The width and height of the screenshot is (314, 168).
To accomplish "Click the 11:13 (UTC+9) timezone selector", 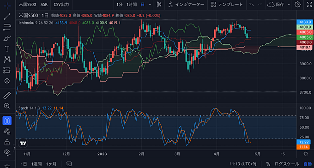I will point(242,164).
